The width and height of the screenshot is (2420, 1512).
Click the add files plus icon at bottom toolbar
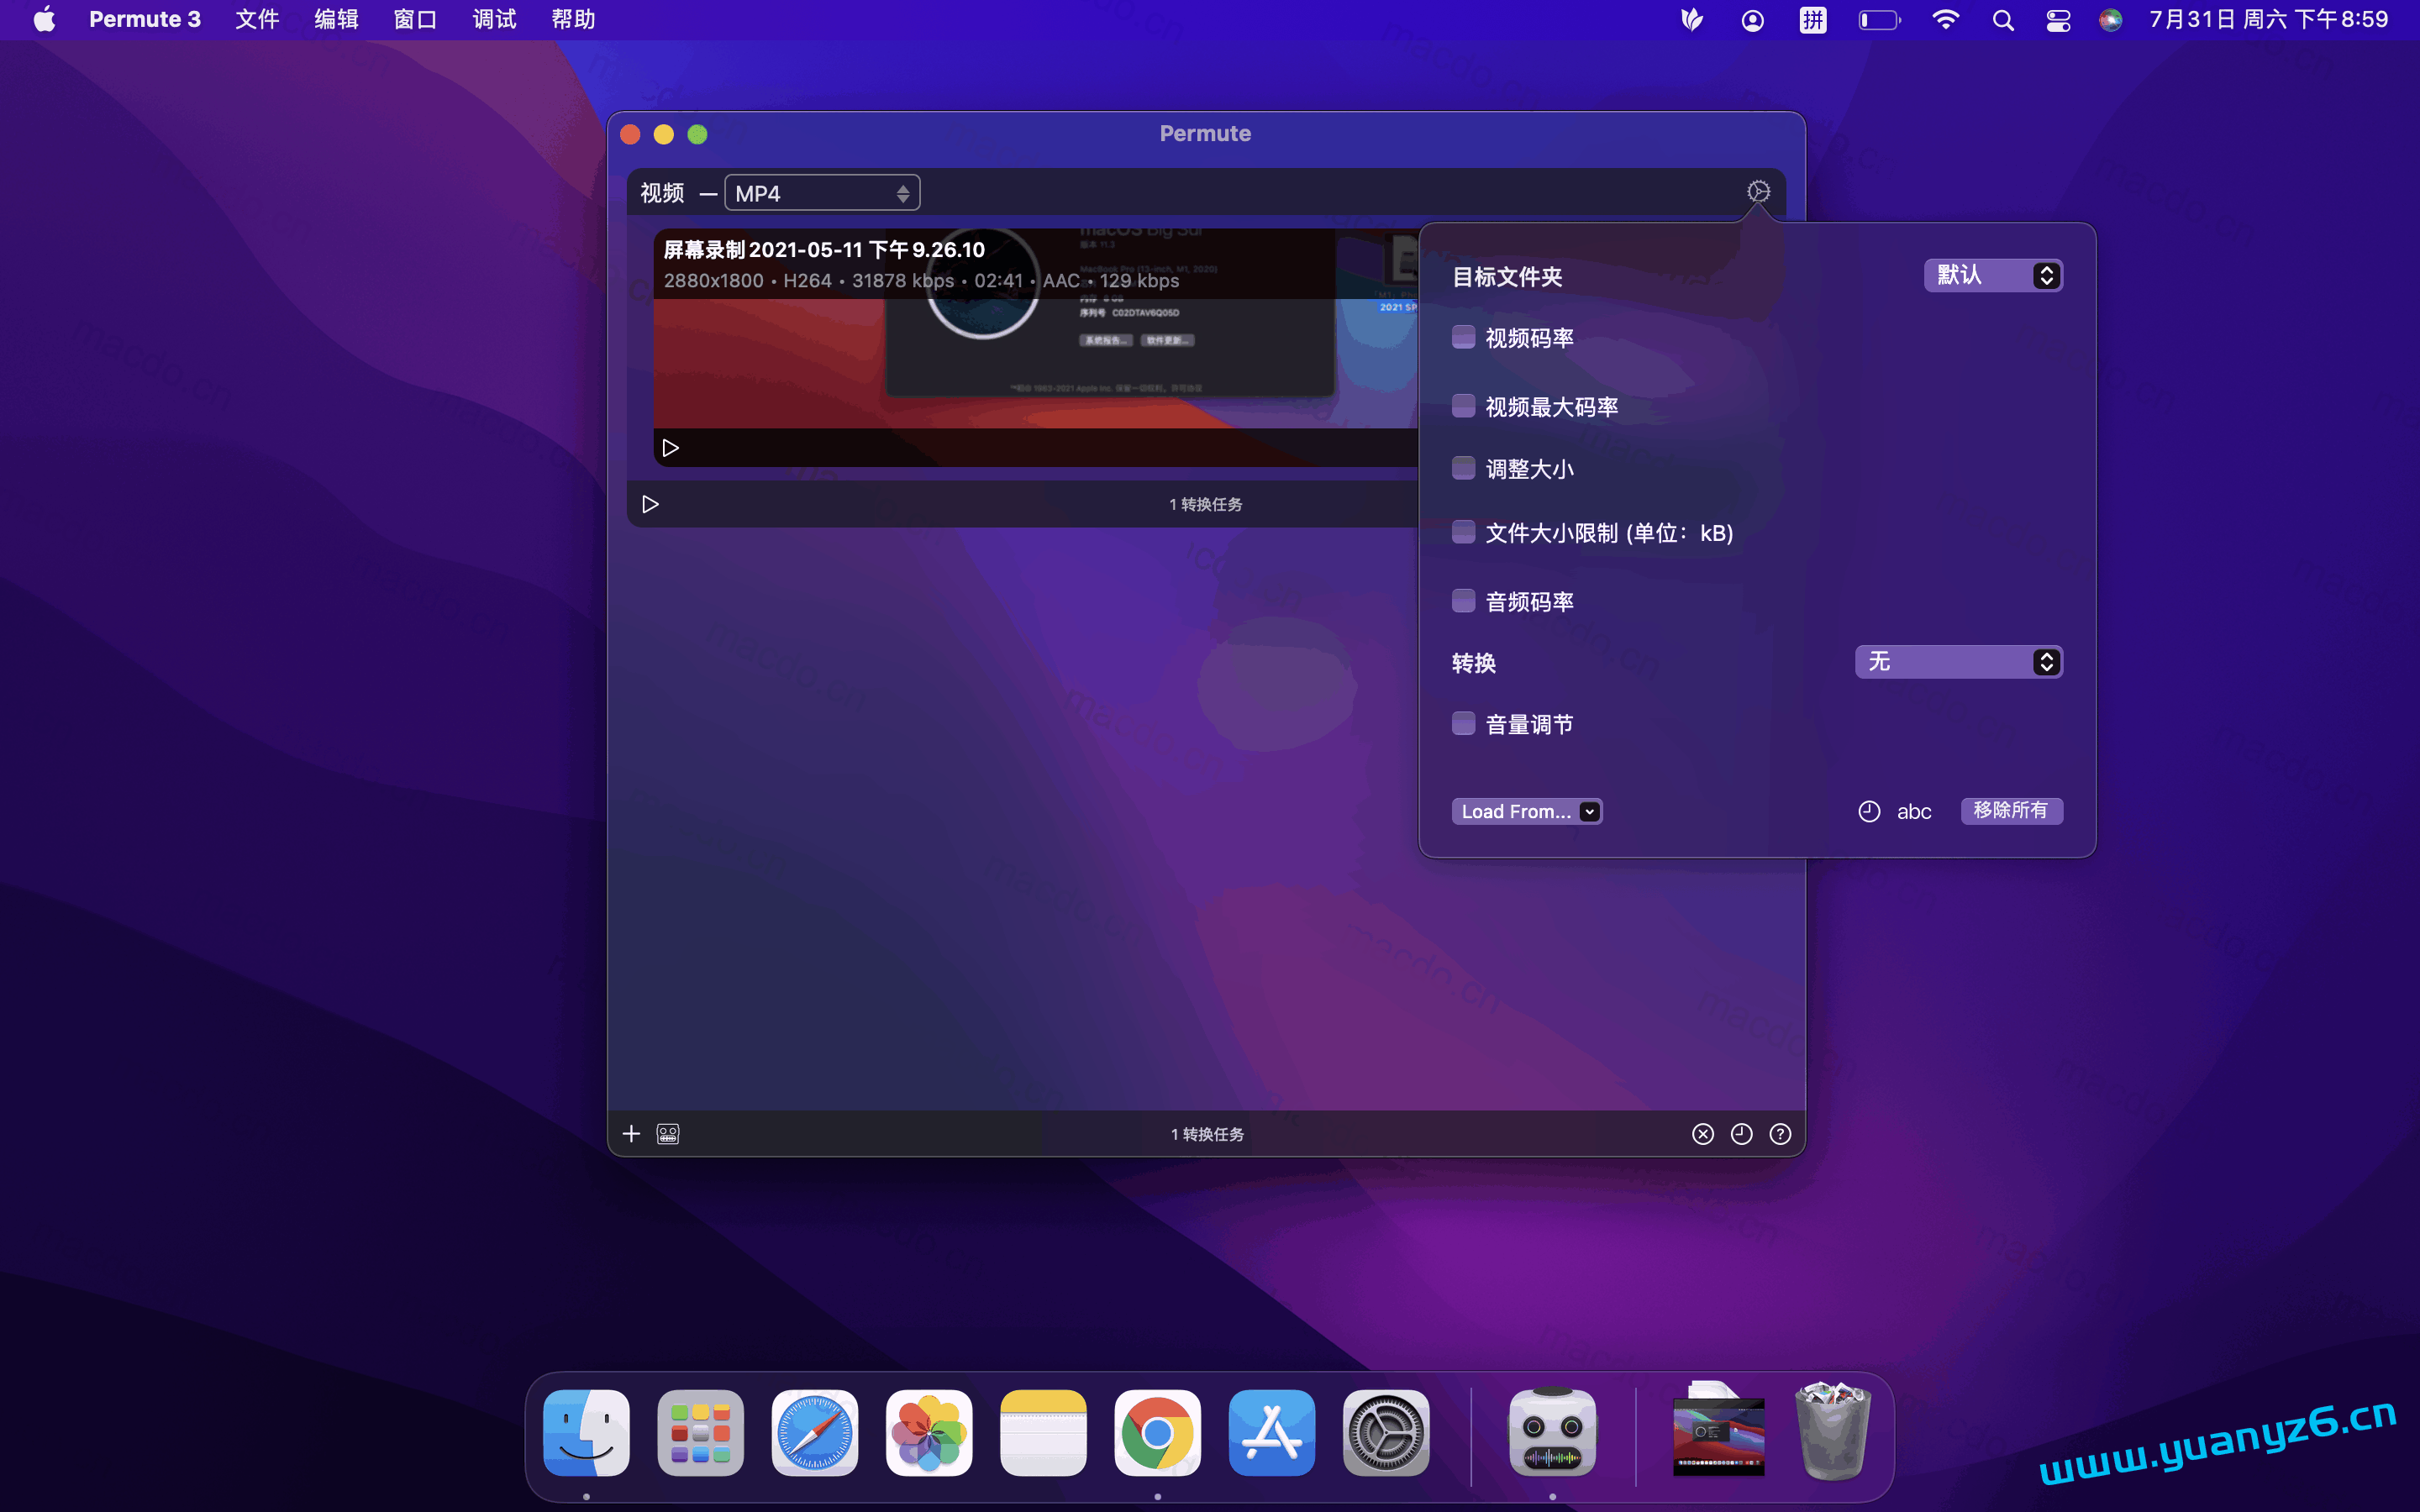point(631,1133)
